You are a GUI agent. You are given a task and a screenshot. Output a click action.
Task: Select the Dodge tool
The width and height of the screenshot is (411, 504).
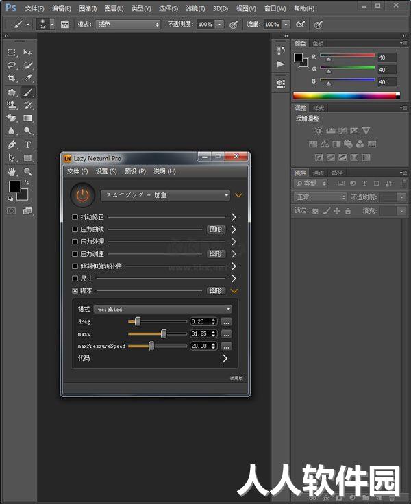click(27, 131)
